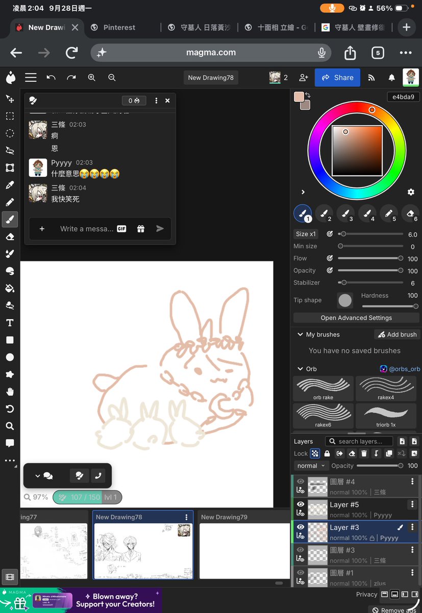Click Size x1 multiplier button

(x=306, y=234)
